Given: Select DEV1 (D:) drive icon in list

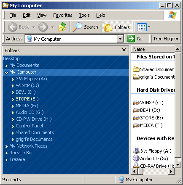Looking at the screenshot, I should click(x=136, y=110).
